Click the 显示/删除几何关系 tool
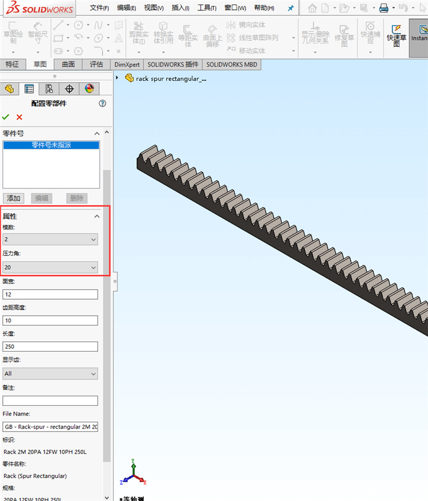 (315, 32)
